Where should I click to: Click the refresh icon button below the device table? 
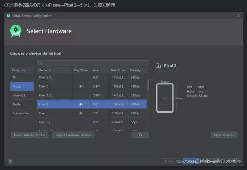tap(140, 135)
